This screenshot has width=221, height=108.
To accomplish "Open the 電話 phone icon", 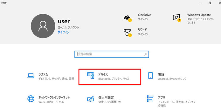I will [150, 76].
